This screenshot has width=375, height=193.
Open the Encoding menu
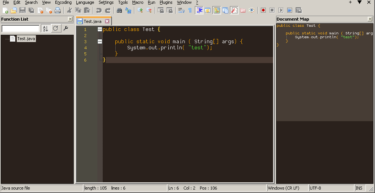pos(63,2)
